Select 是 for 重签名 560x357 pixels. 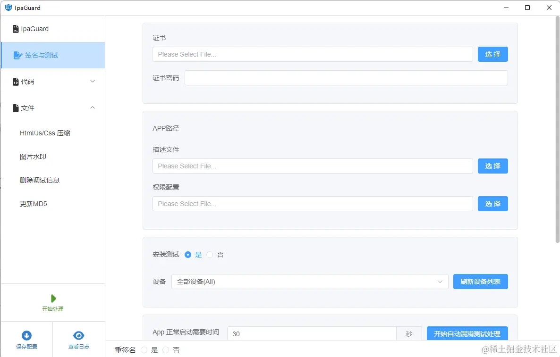tap(144, 349)
